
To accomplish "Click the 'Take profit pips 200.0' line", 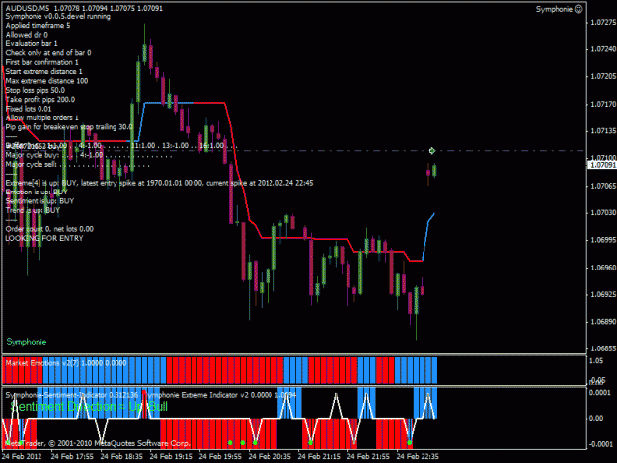I will (40, 100).
